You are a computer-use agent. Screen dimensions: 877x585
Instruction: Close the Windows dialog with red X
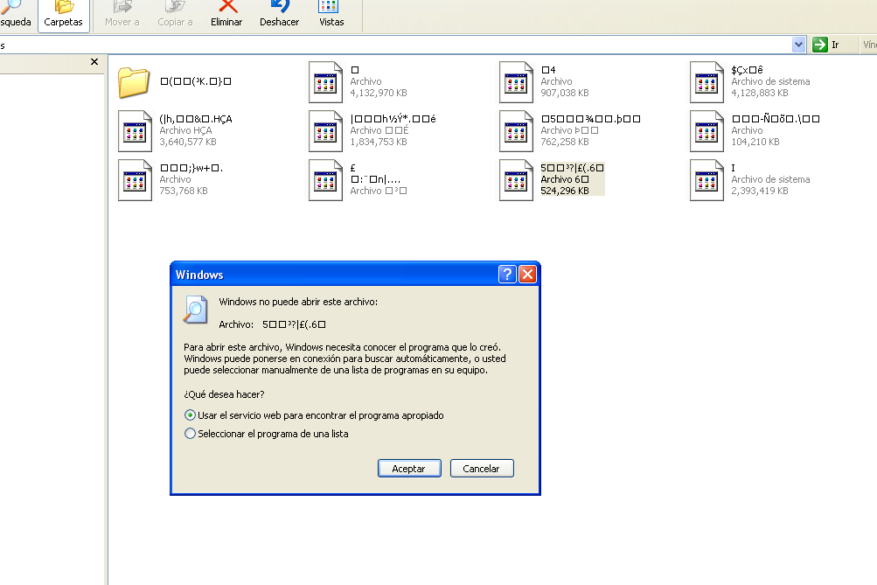527,275
